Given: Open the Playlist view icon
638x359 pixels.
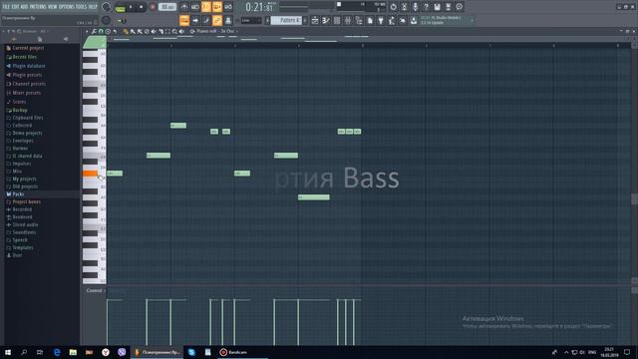Looking at the screenshot, I should pos(315,20).
